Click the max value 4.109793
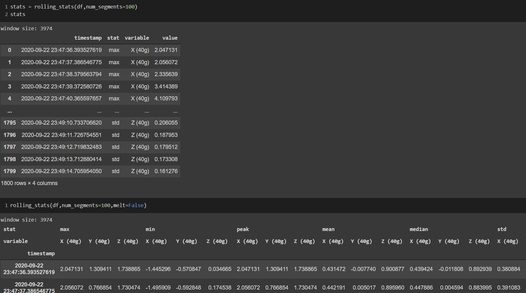The image size is (526, 293). tap(166, 99)
